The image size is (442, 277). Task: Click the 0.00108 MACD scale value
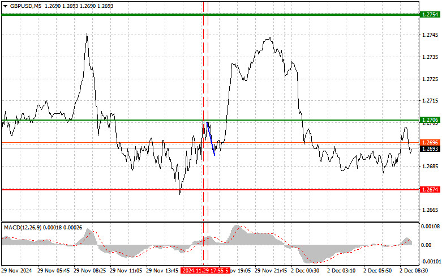tap(431, 226)
